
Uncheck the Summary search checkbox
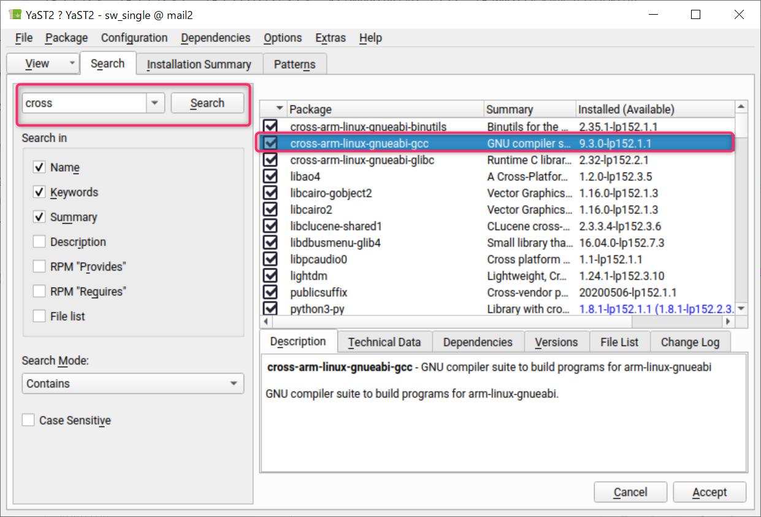click(39, 217)
